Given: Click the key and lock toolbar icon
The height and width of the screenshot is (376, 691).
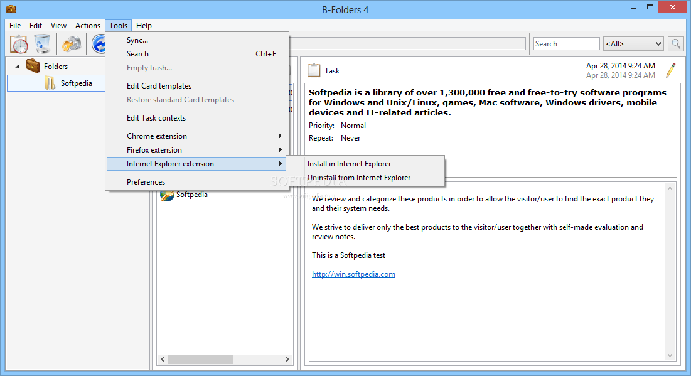Looking at the screenshot, I should (x=72, y=44).
